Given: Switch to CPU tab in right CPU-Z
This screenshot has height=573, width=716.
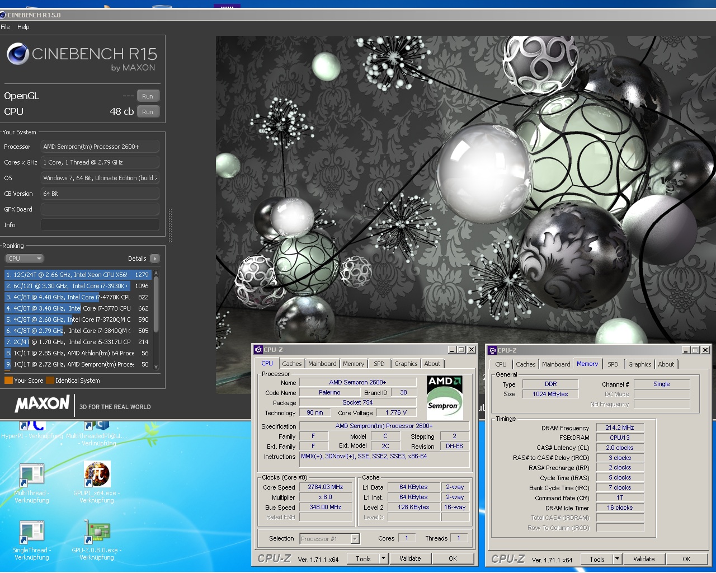Looking at the screenshot, I should click(x=501, y=364).
